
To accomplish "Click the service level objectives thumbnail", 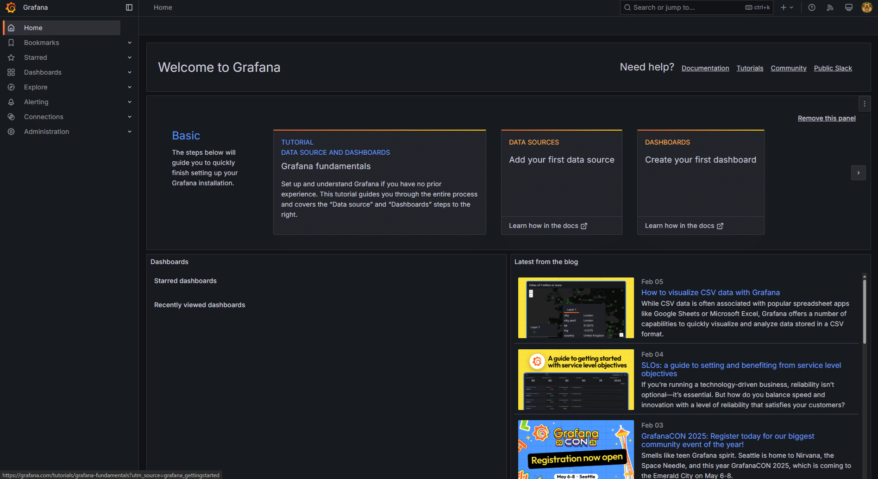I will coord(576,379).
